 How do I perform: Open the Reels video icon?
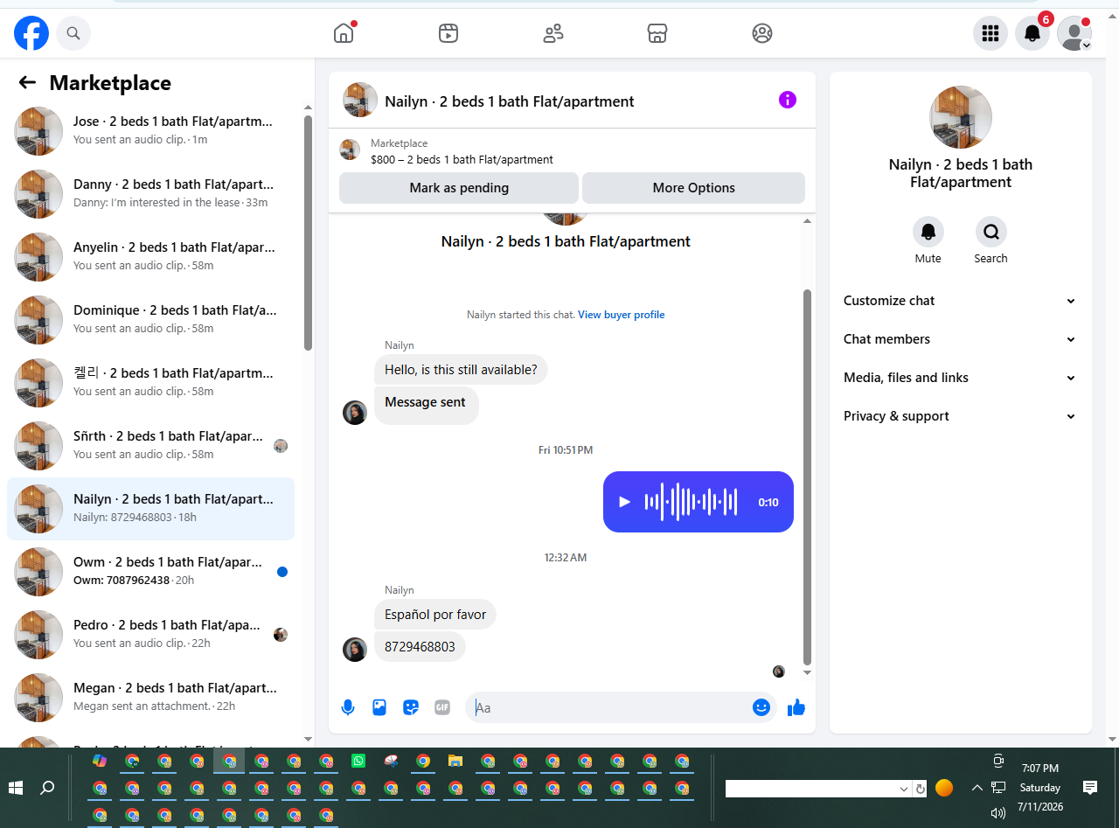448,33
